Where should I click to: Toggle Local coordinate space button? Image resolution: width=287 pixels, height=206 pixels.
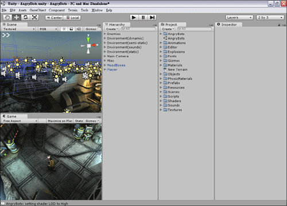(72, 18)
